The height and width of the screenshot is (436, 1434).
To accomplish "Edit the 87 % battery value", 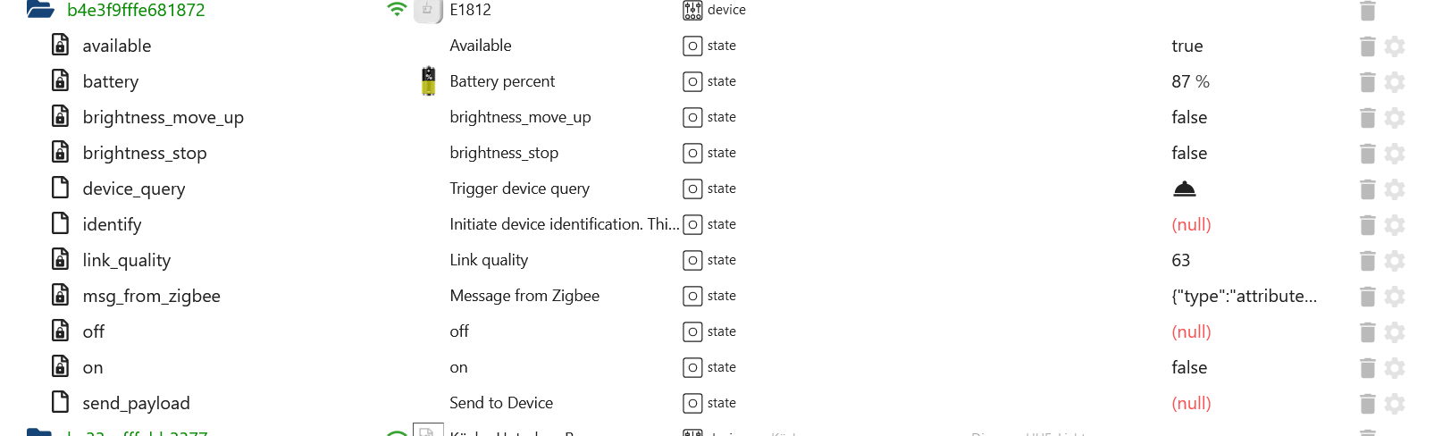I will [1190, 81].
